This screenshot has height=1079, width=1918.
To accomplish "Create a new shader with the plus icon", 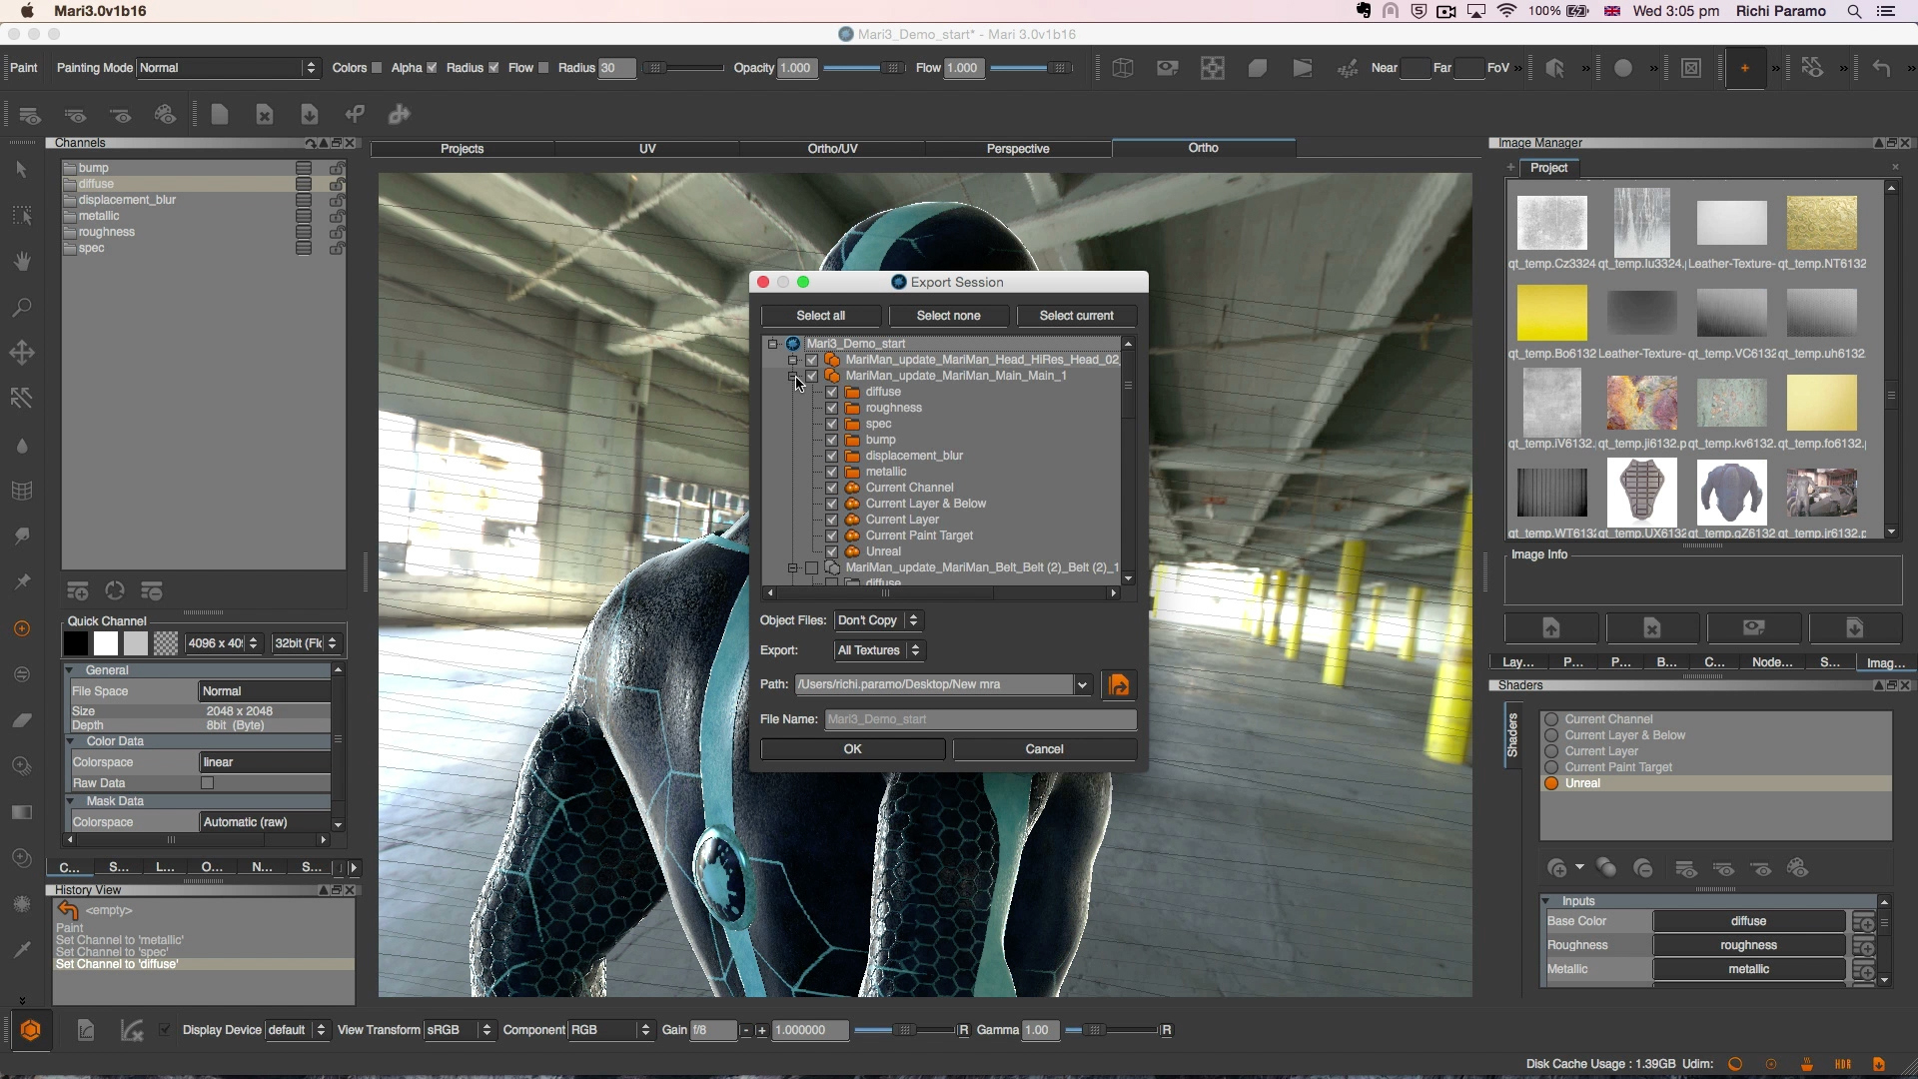I will pyautogui.click(x=1559, y=869).
